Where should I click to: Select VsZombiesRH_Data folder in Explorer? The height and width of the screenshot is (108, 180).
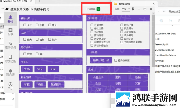coord(165,33)
